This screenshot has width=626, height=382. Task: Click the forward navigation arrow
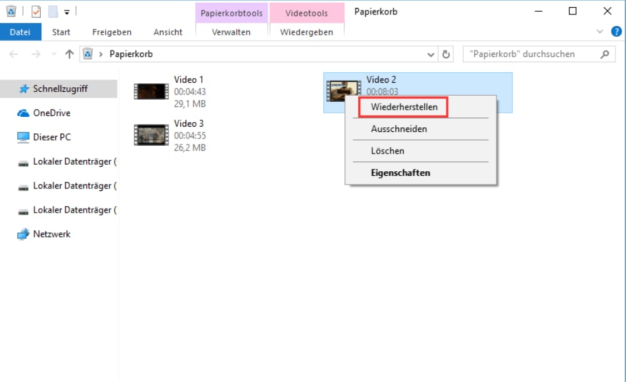36,54
